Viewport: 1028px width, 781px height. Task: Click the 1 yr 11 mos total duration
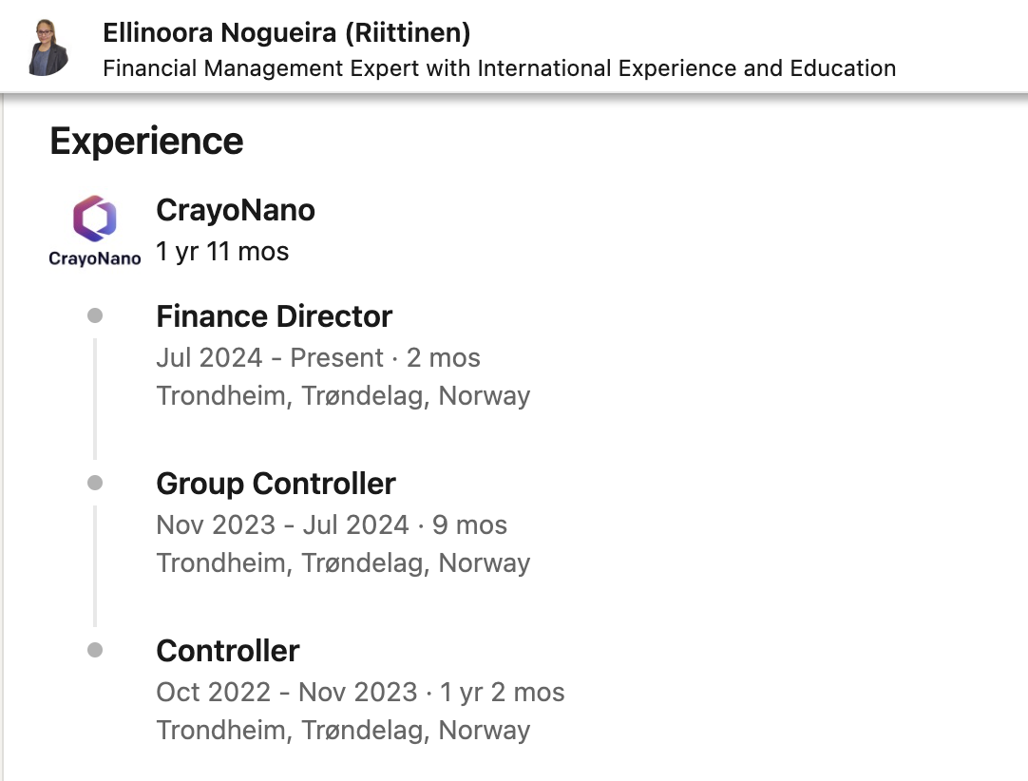point(222,252)
